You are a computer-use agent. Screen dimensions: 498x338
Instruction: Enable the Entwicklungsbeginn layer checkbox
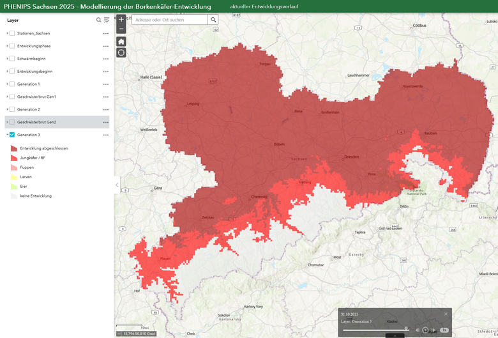[12, 71]
